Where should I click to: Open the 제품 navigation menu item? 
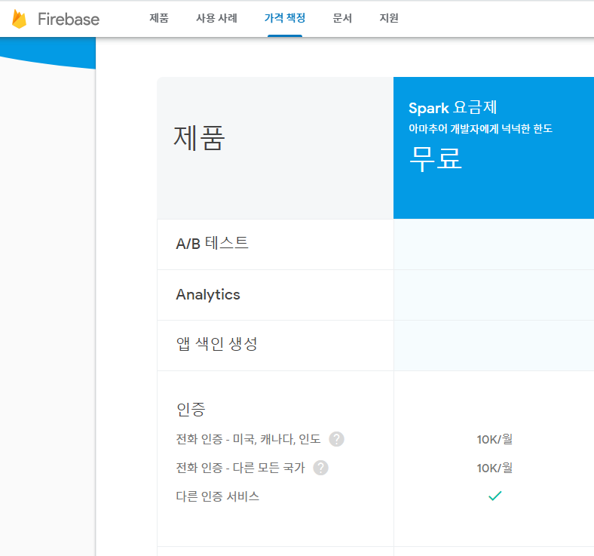coord(159,18)
